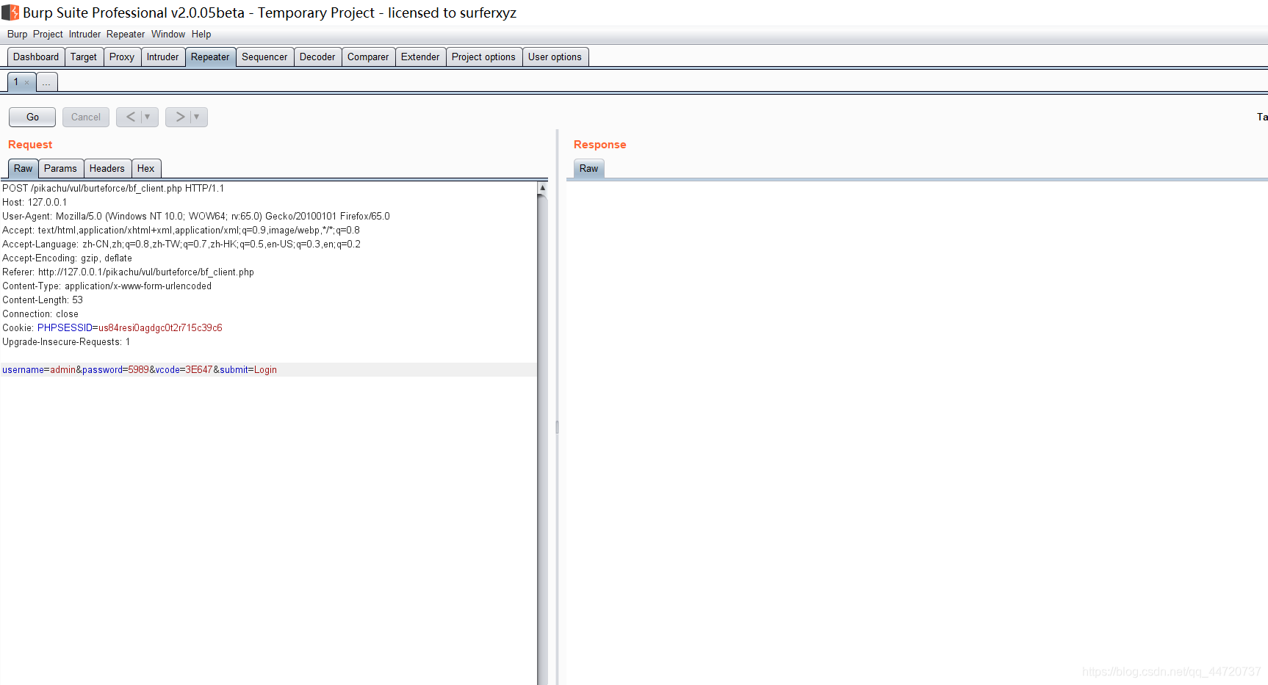Viewport: 1268px width, 685px height.
Task: Click the Upgrade-Insecure-Requests: 1 line
Action: click(x=66, y=341)
